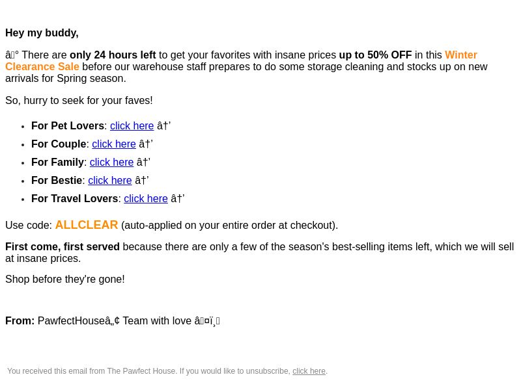The image size is (521, 390).
Task: Click the 'Use code:' text
Action: [29, 226]
